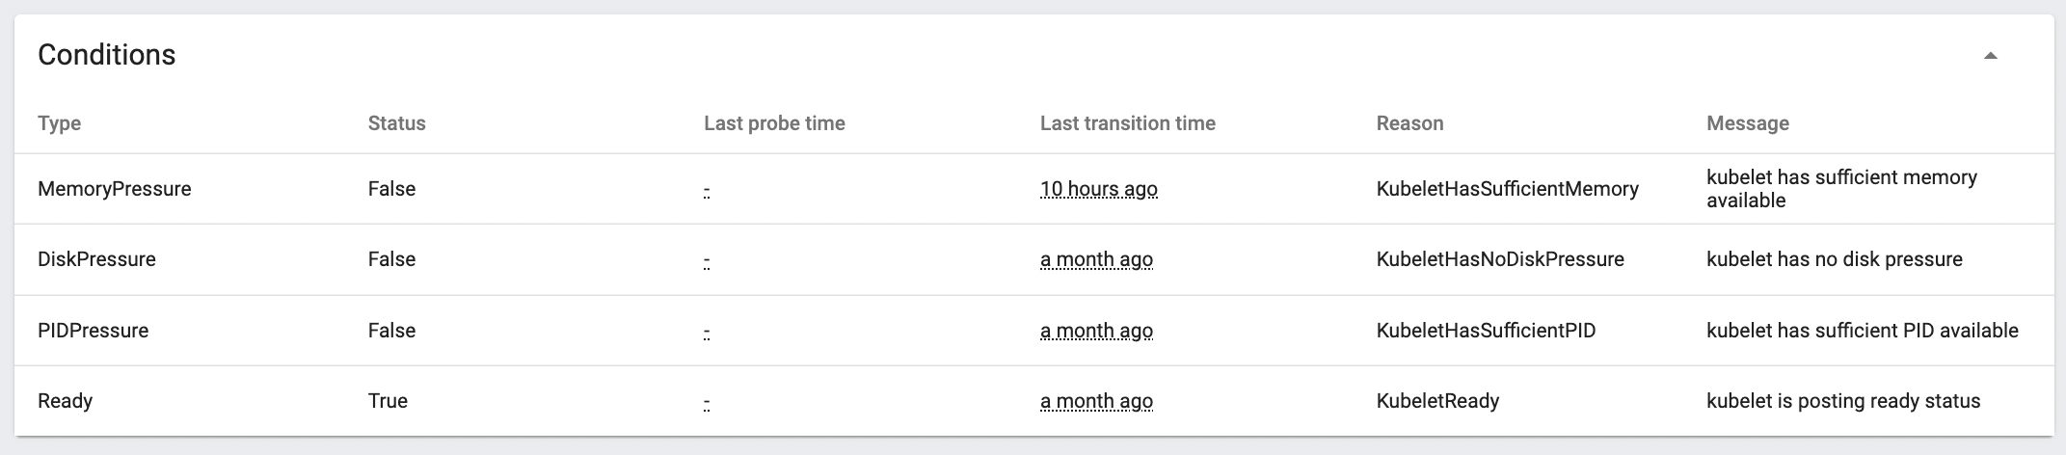The height and width of the screenshot is (455, 2066).
Task: Click the KubeletReady reason cell
Action: pyautogui.click(x=1437, y=401)
